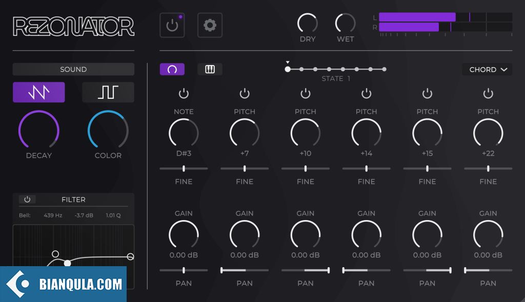The height and width of the screenshot is (302, 525).
Task: Click the -3.7 dB filter gain value
Action: click(x=84, y=215)
